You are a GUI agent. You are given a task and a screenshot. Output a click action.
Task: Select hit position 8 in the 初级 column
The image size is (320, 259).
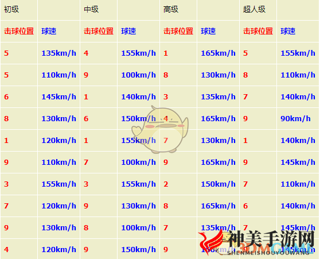pyautogui.click(x=6, y=118)
